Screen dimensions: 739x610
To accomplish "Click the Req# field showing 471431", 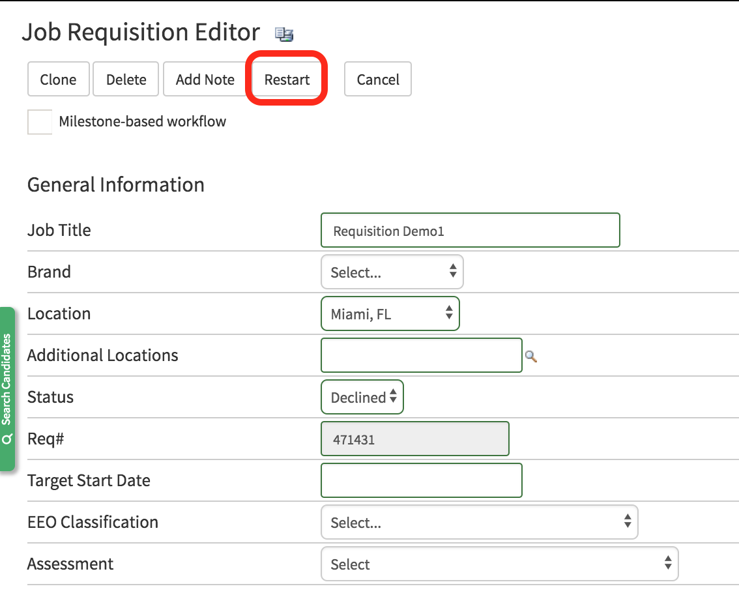I will point(414,439).
